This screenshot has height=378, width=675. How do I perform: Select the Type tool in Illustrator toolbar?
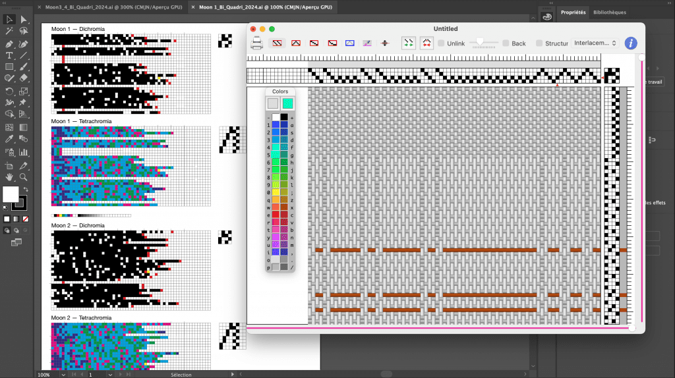9,55
